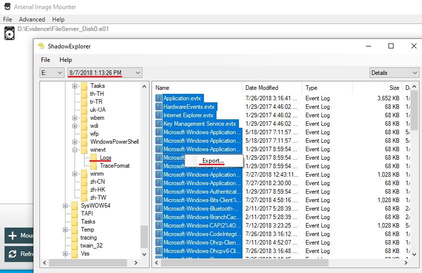
Task: Collapse the winevt folder node
Action: (74, 150)
